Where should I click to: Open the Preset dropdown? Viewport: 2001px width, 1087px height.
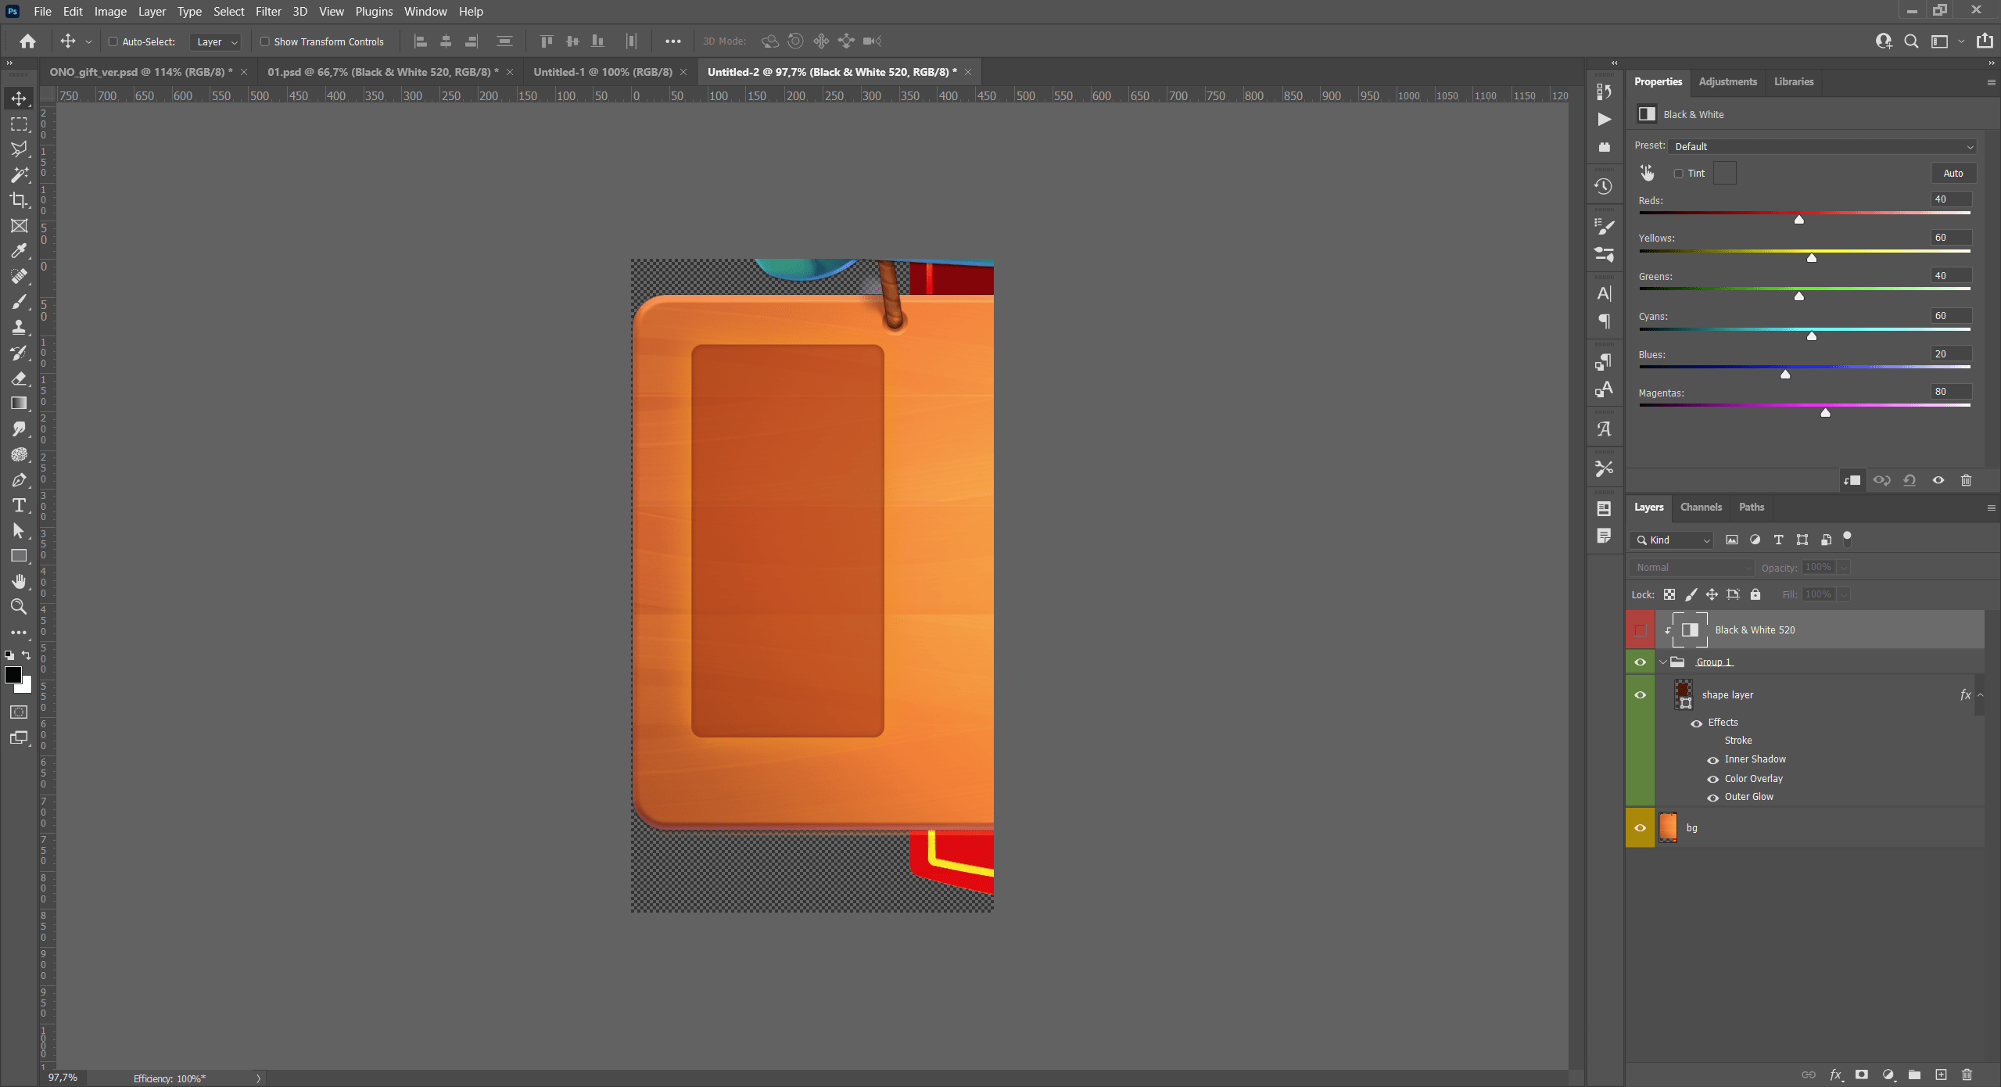(x=1821, y=146)
